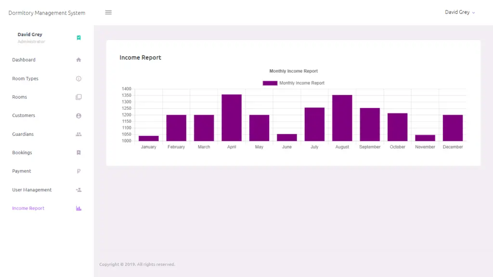Toggle the sidebar with the hamburger menu
The image size is (493, 277).
pos(108,13)
